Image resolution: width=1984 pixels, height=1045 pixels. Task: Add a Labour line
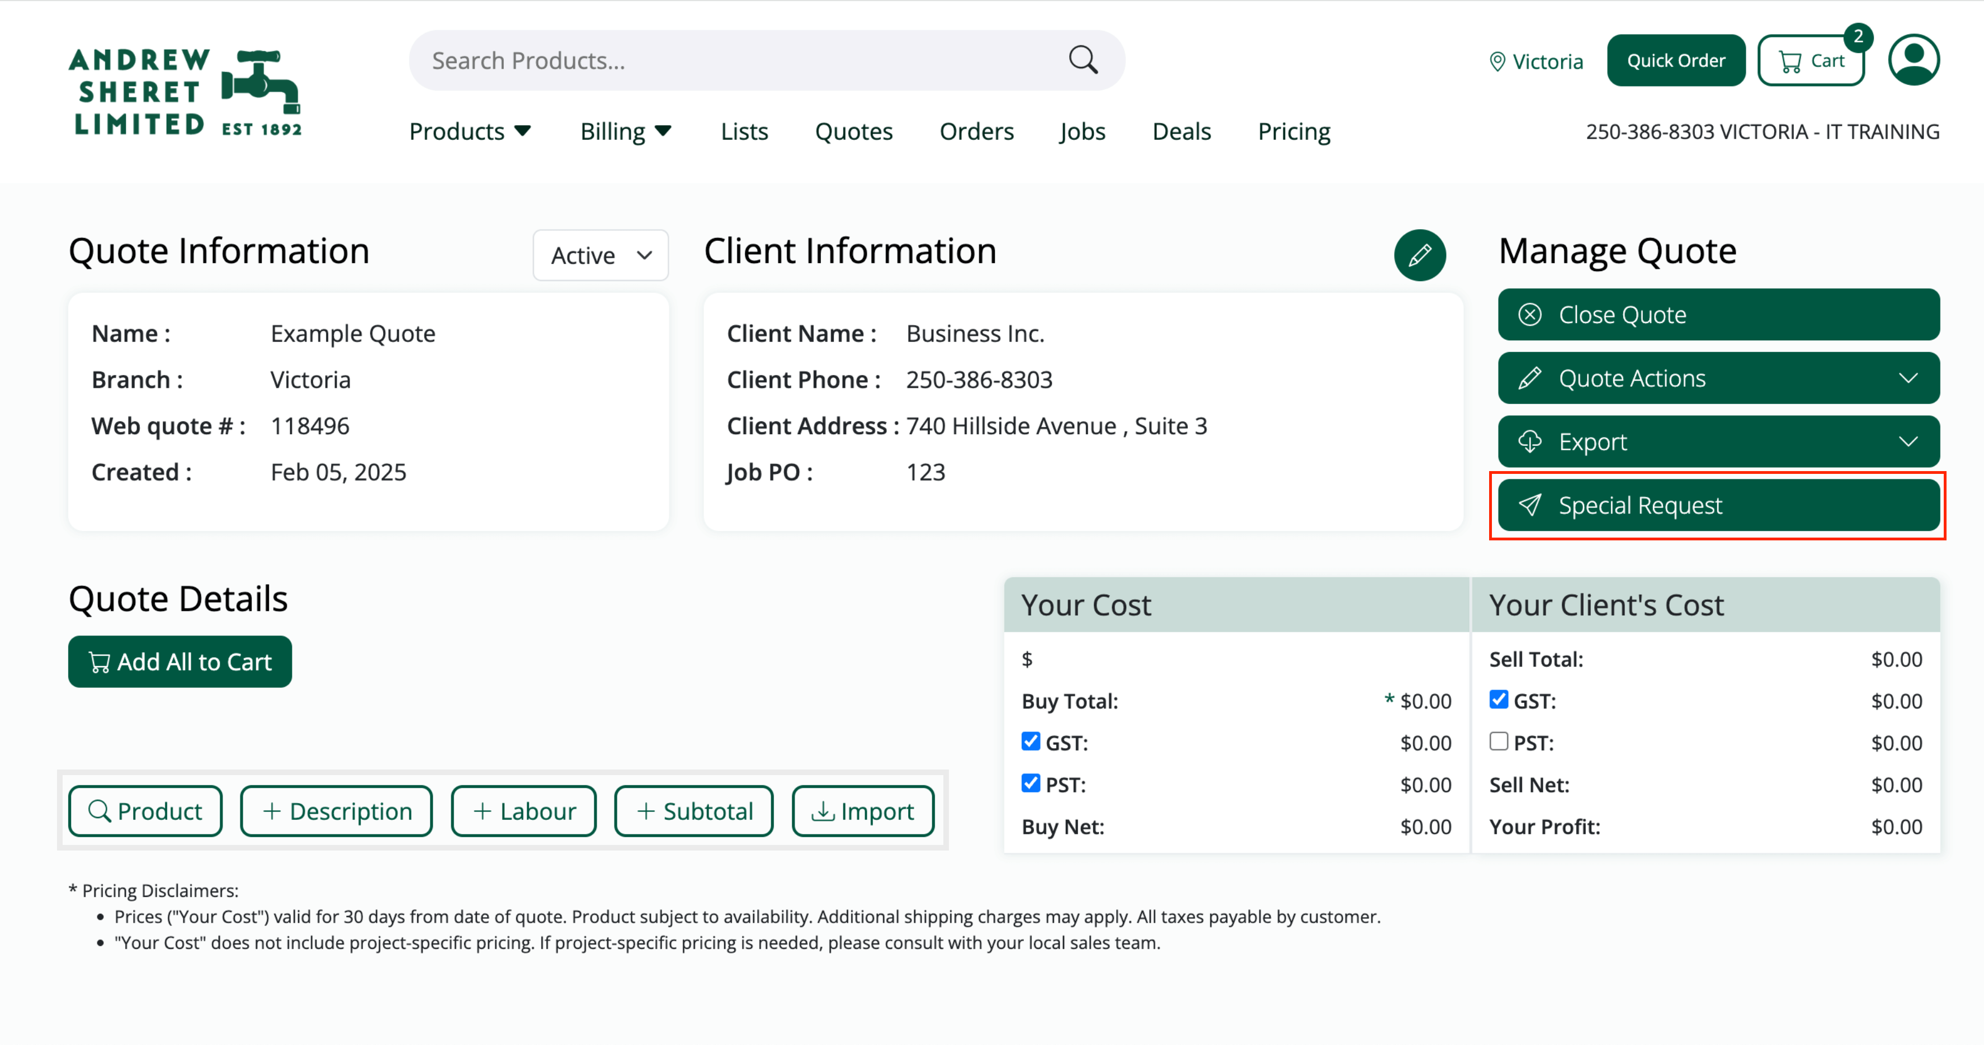[x=524, y=811]
